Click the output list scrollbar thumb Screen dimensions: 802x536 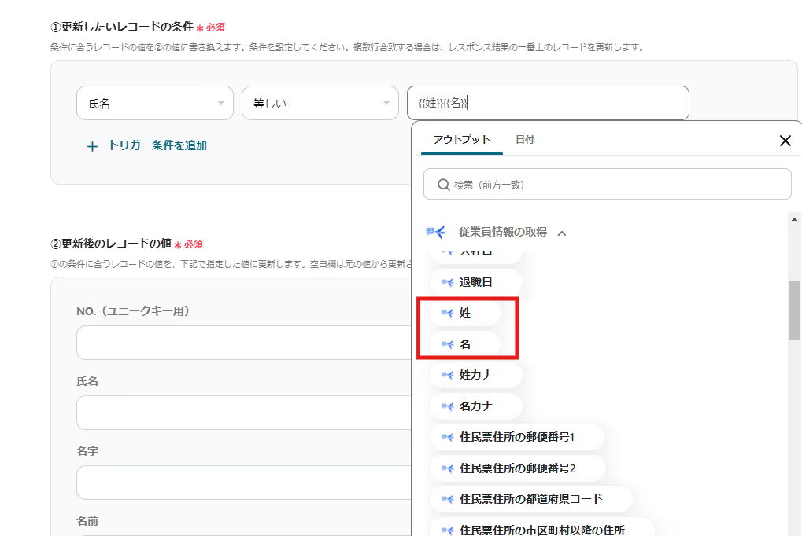click(794, 310)
